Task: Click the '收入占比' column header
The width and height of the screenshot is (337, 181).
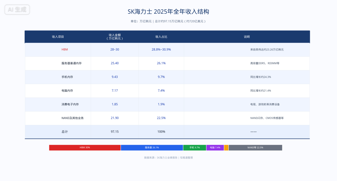Action: click(x=161, y=37)
